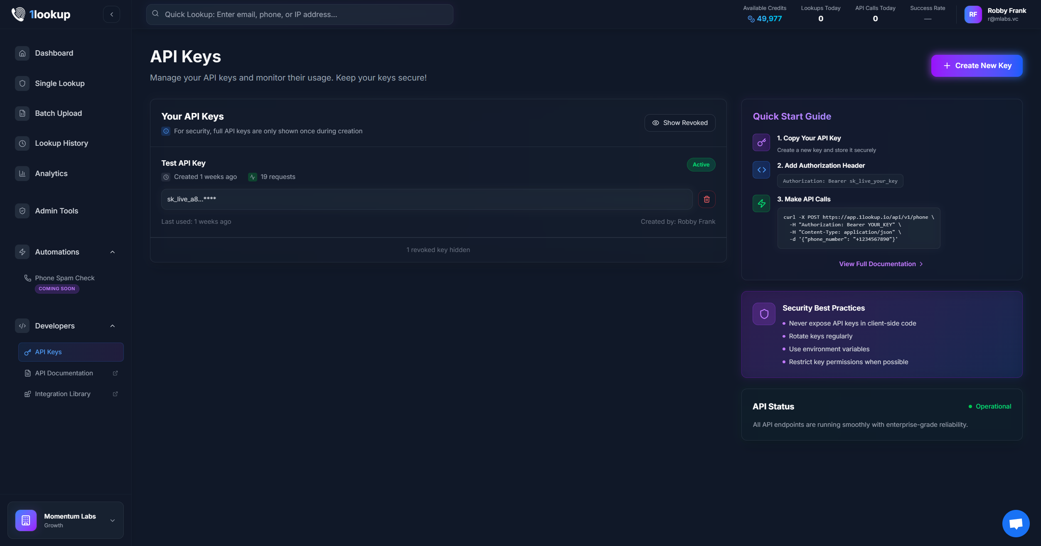
Task: Click the Dashboard home icon
Action: coord(22,53)
